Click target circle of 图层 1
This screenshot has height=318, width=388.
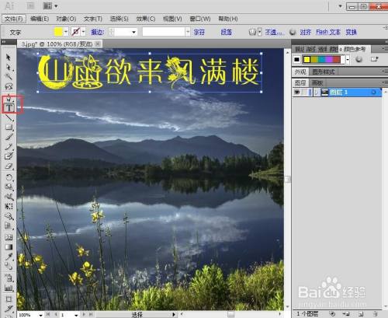[x=373, y=93]
